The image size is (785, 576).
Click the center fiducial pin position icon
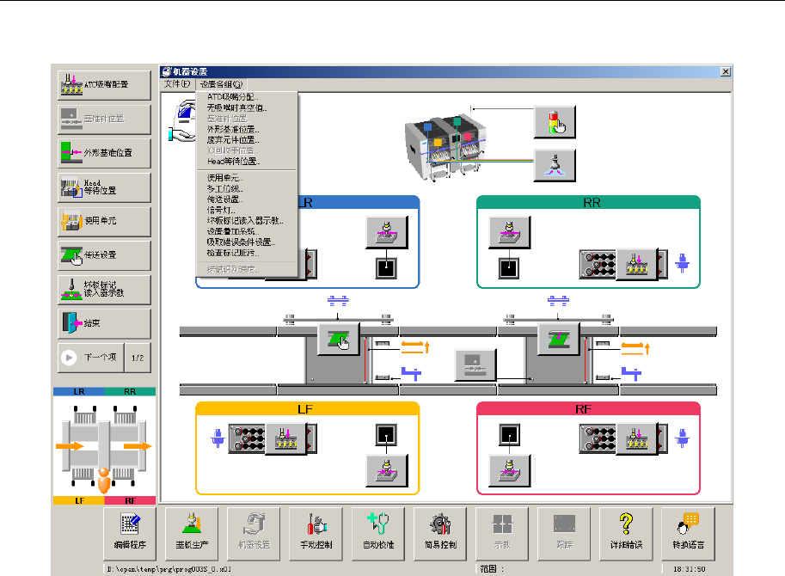[x=475, y=365]
